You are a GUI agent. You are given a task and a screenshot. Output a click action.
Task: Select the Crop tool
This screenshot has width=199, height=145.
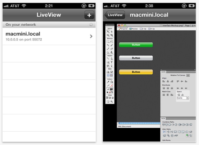click(111, 35)
